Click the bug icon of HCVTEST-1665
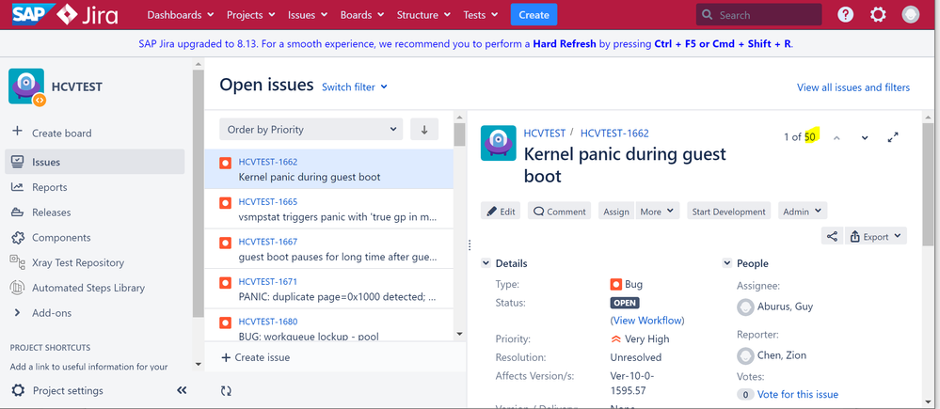Viewport: 940px width, 409px height. (x=225, y=202)
